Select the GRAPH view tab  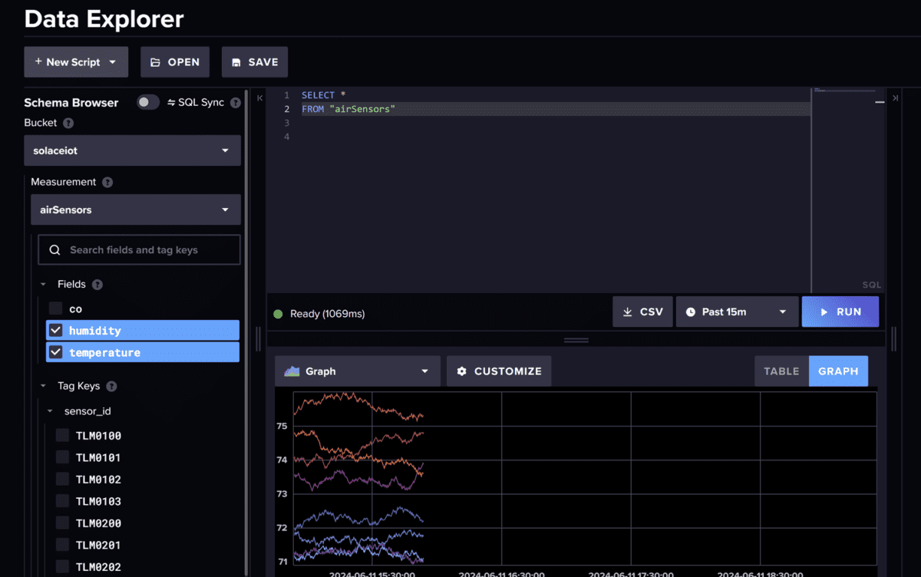click(838, 371)
